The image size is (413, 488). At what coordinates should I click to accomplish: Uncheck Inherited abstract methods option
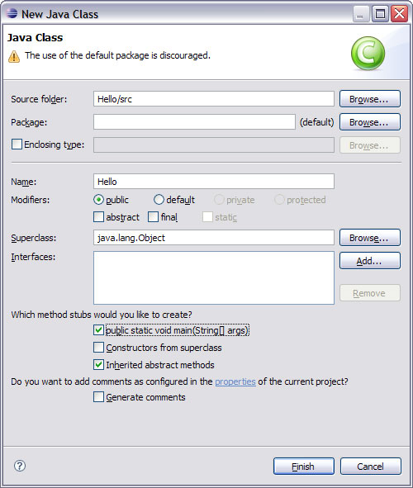(98, 364)
